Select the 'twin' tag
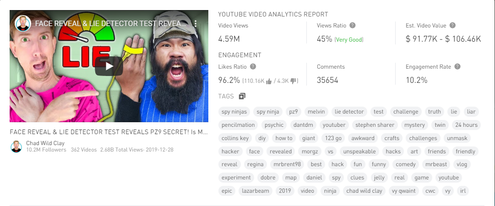 click(440, 125)
